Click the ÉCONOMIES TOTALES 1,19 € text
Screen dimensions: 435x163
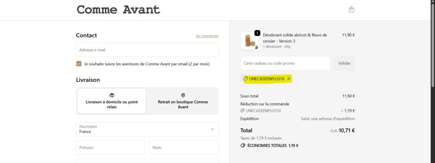(x=273, y=145)
